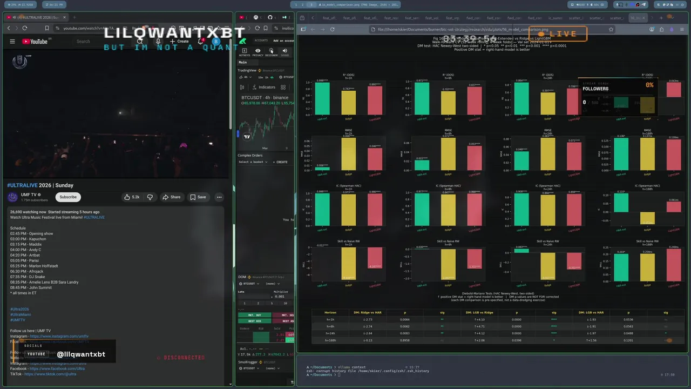Open the YouTube account avatar menu
Screen dimensions: 691x389
click(x=216, y=42)
